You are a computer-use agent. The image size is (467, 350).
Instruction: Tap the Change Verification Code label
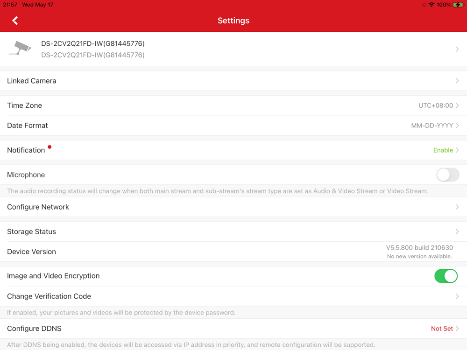click(x=49, y=296)
